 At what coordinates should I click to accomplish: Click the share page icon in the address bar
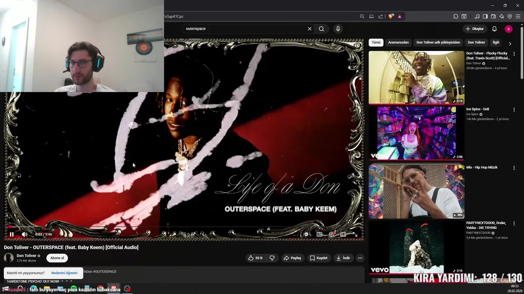381,16
